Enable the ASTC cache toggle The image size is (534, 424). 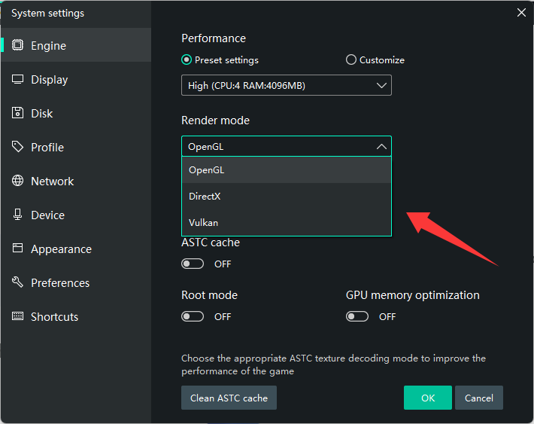tap(193, 264)
